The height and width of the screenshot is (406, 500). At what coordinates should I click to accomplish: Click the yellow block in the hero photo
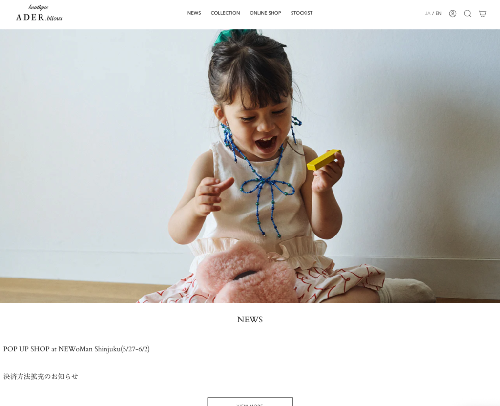pos(324,160)
